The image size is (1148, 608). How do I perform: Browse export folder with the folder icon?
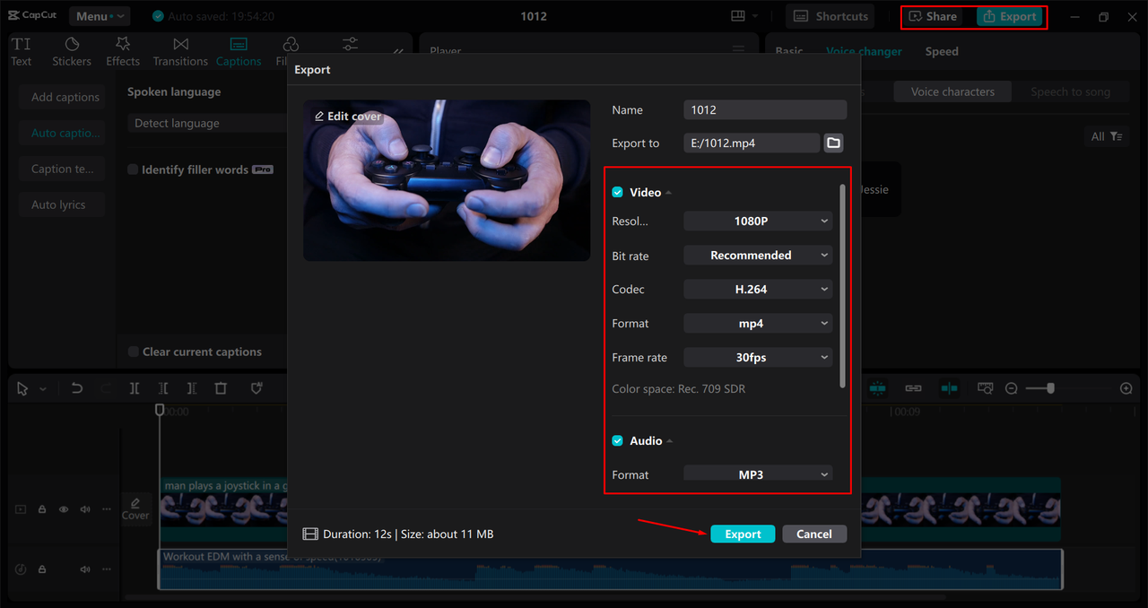pyautogui.click(x=833, y=143)
